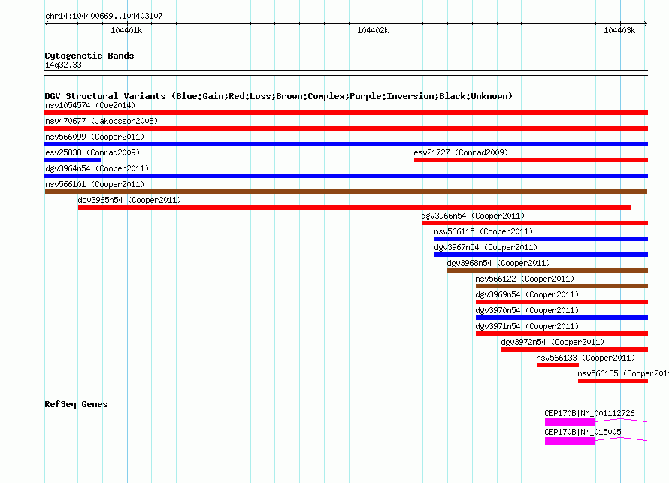Click the magenta exon of CEP170B NM_001112726
The width and height of the screenshot is (669, 483).
click(x=570, y=422)
